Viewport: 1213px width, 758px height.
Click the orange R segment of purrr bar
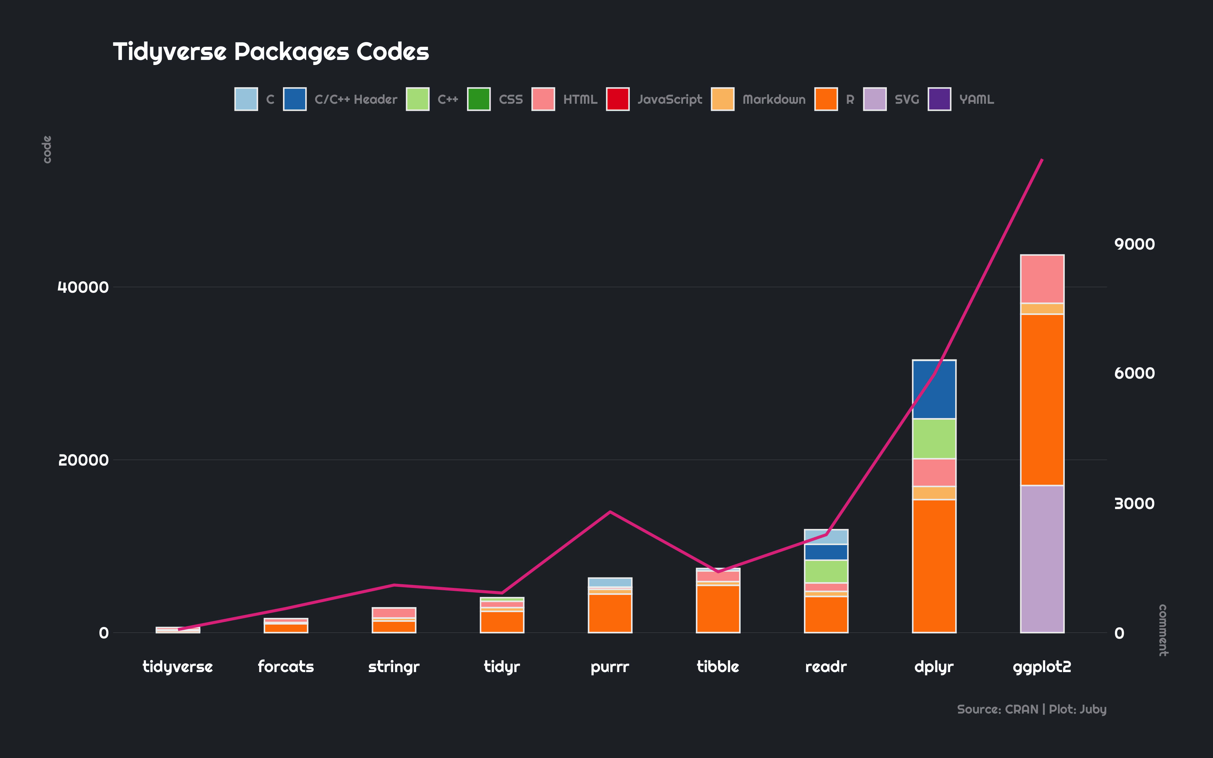pos(610,613)
